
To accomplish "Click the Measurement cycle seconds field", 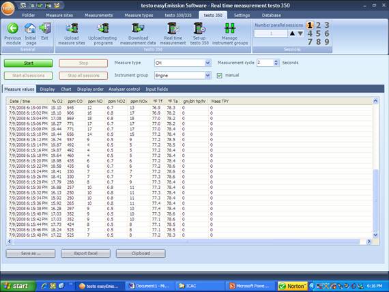I will pyautogui.click(x=265, y=63).
